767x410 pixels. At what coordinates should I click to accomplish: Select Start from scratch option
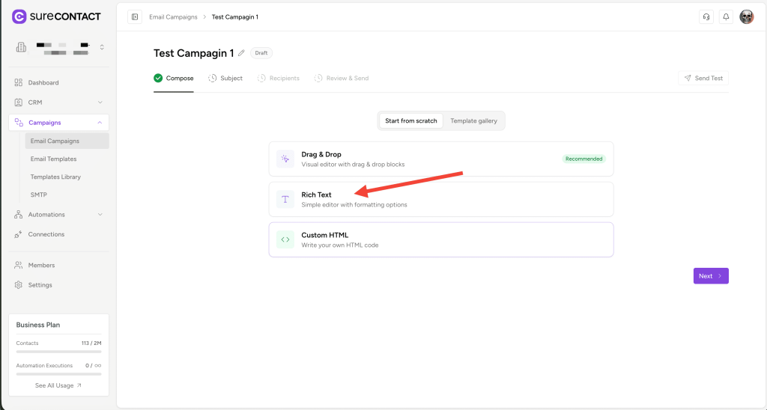click(410, 120)
